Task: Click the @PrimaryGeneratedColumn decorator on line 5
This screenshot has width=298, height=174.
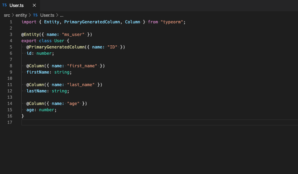Action: coord(55,47)
